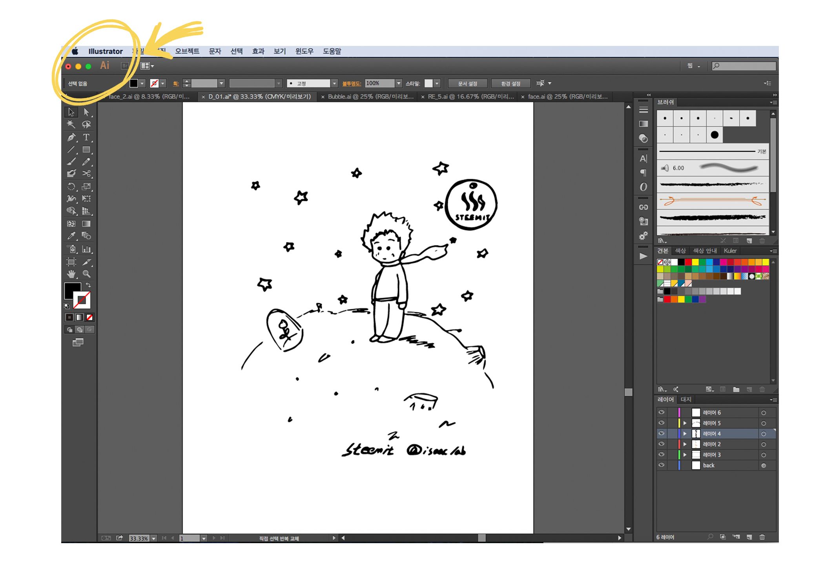Expand 레이어 5 disclosure triangle
Viewport: 824px width, 571px height.
[685, 423]
